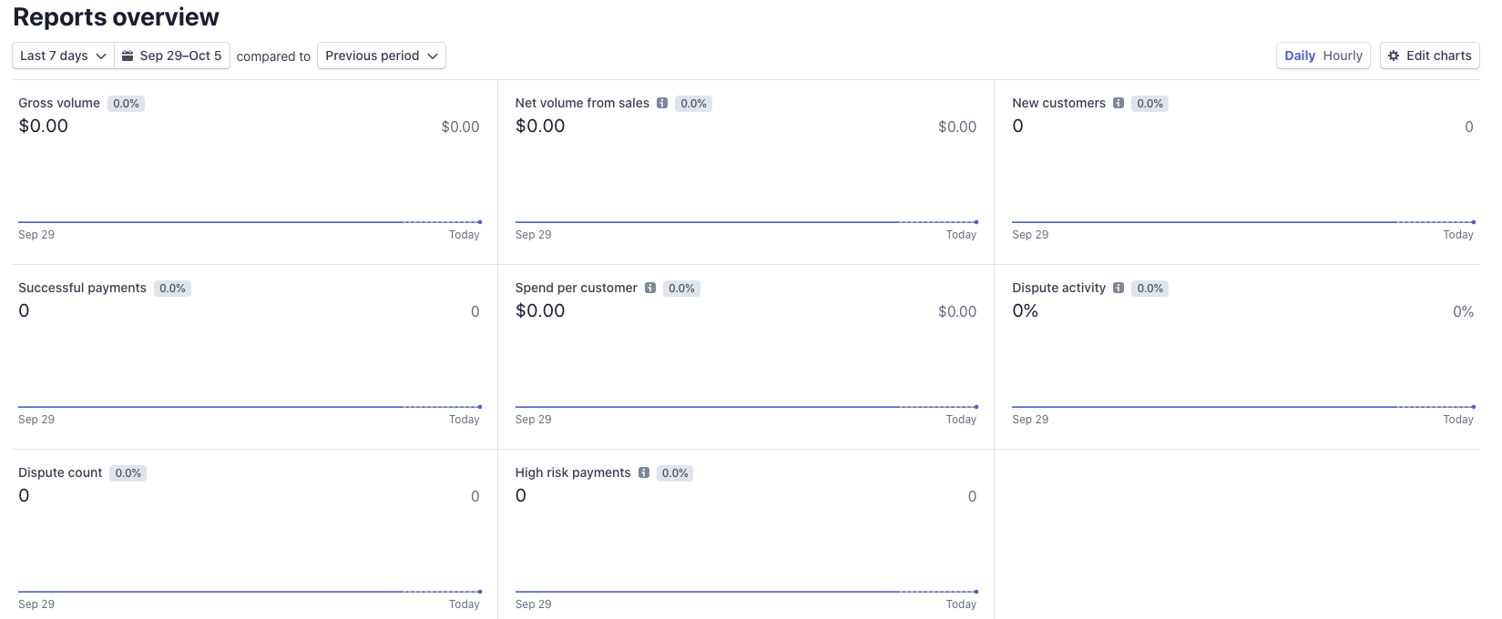Click the Successful payments 0.0% badge

(x=172, y=289)
